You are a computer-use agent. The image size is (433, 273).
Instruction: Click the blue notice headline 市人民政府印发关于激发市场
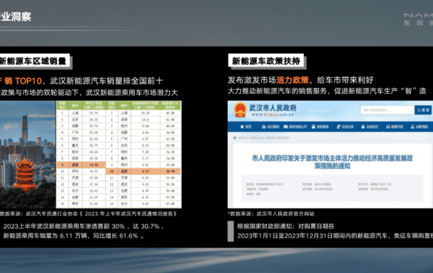(x=332, y=162)
